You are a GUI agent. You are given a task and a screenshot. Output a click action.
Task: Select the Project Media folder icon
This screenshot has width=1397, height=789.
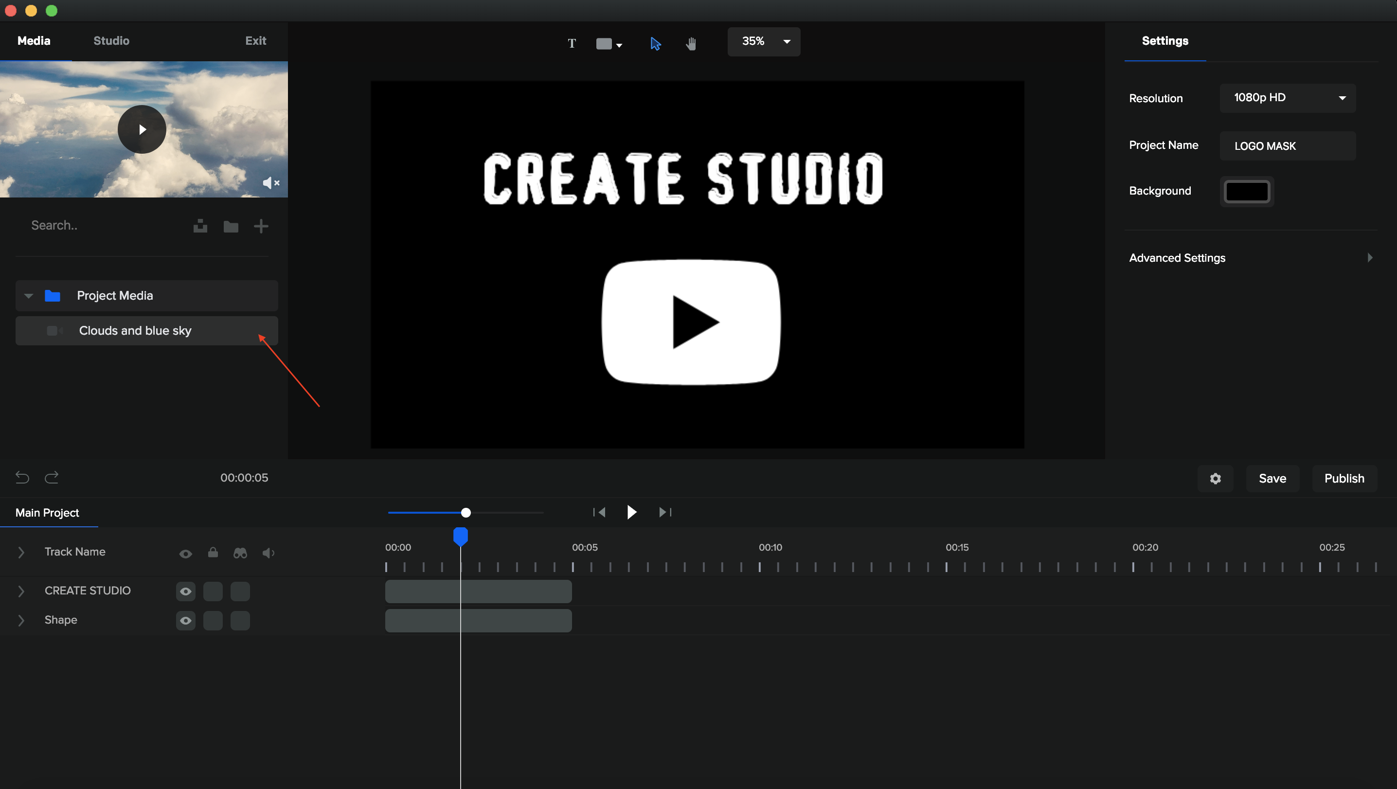click(x=53, y=296)
